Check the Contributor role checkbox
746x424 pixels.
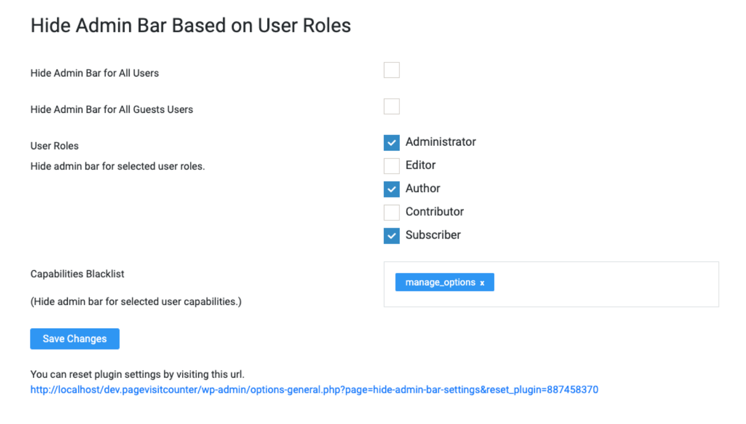coord(391,212)
